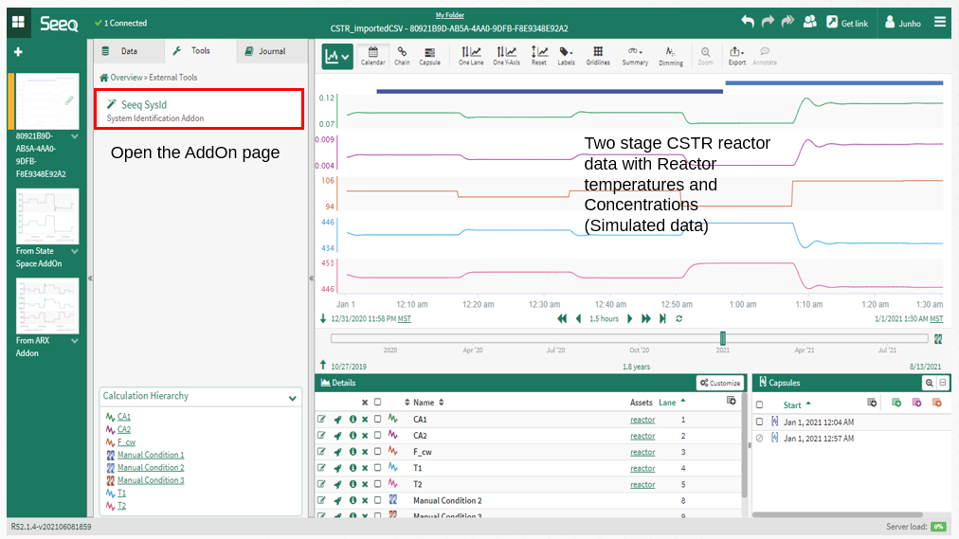This screenshot has width=959, height=539.
Task: Select the Capsule view icon
Action: 429,56
